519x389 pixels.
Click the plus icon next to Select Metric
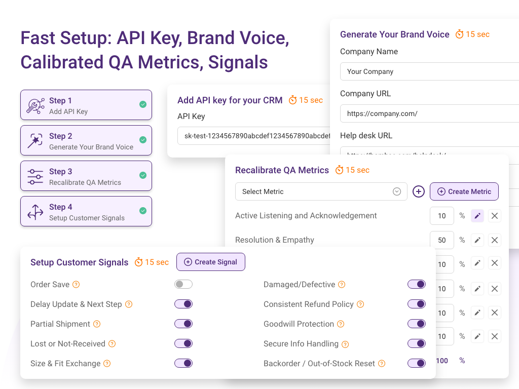(x=418, y=191)
